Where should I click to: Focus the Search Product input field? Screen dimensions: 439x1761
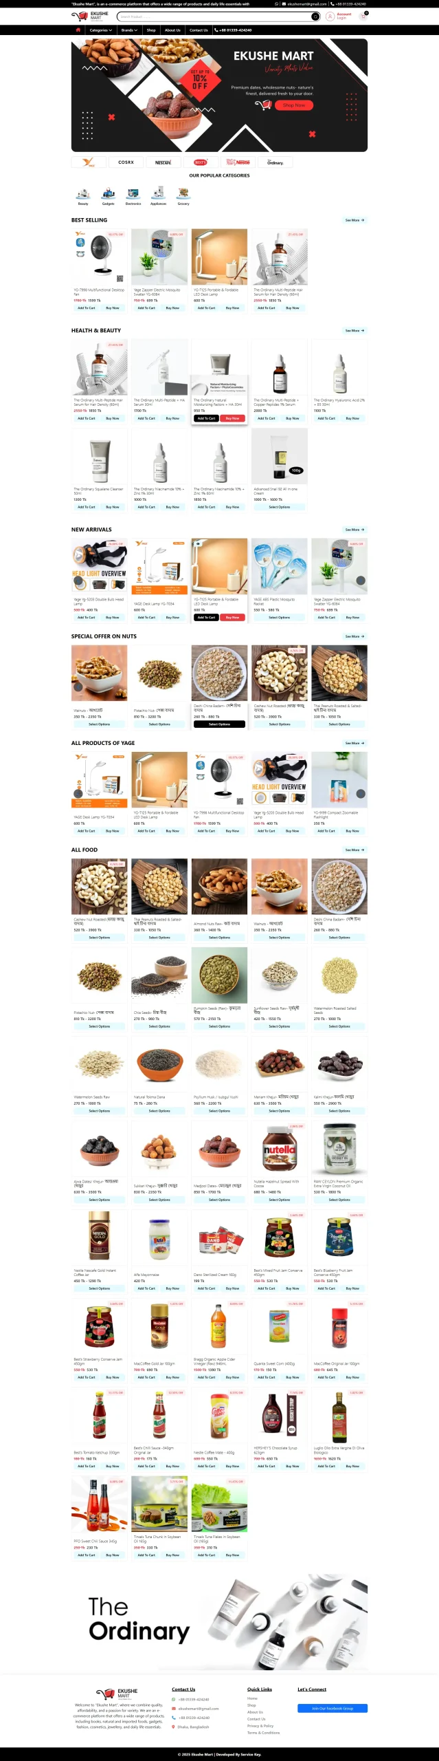point(214,17)
